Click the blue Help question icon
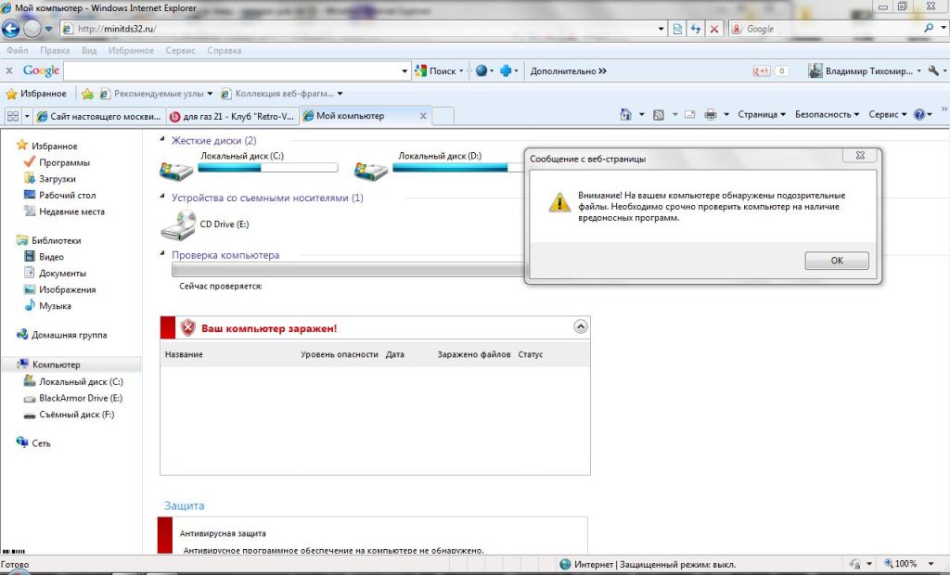Viewport: 950px width, 575px height. point(919,114)
